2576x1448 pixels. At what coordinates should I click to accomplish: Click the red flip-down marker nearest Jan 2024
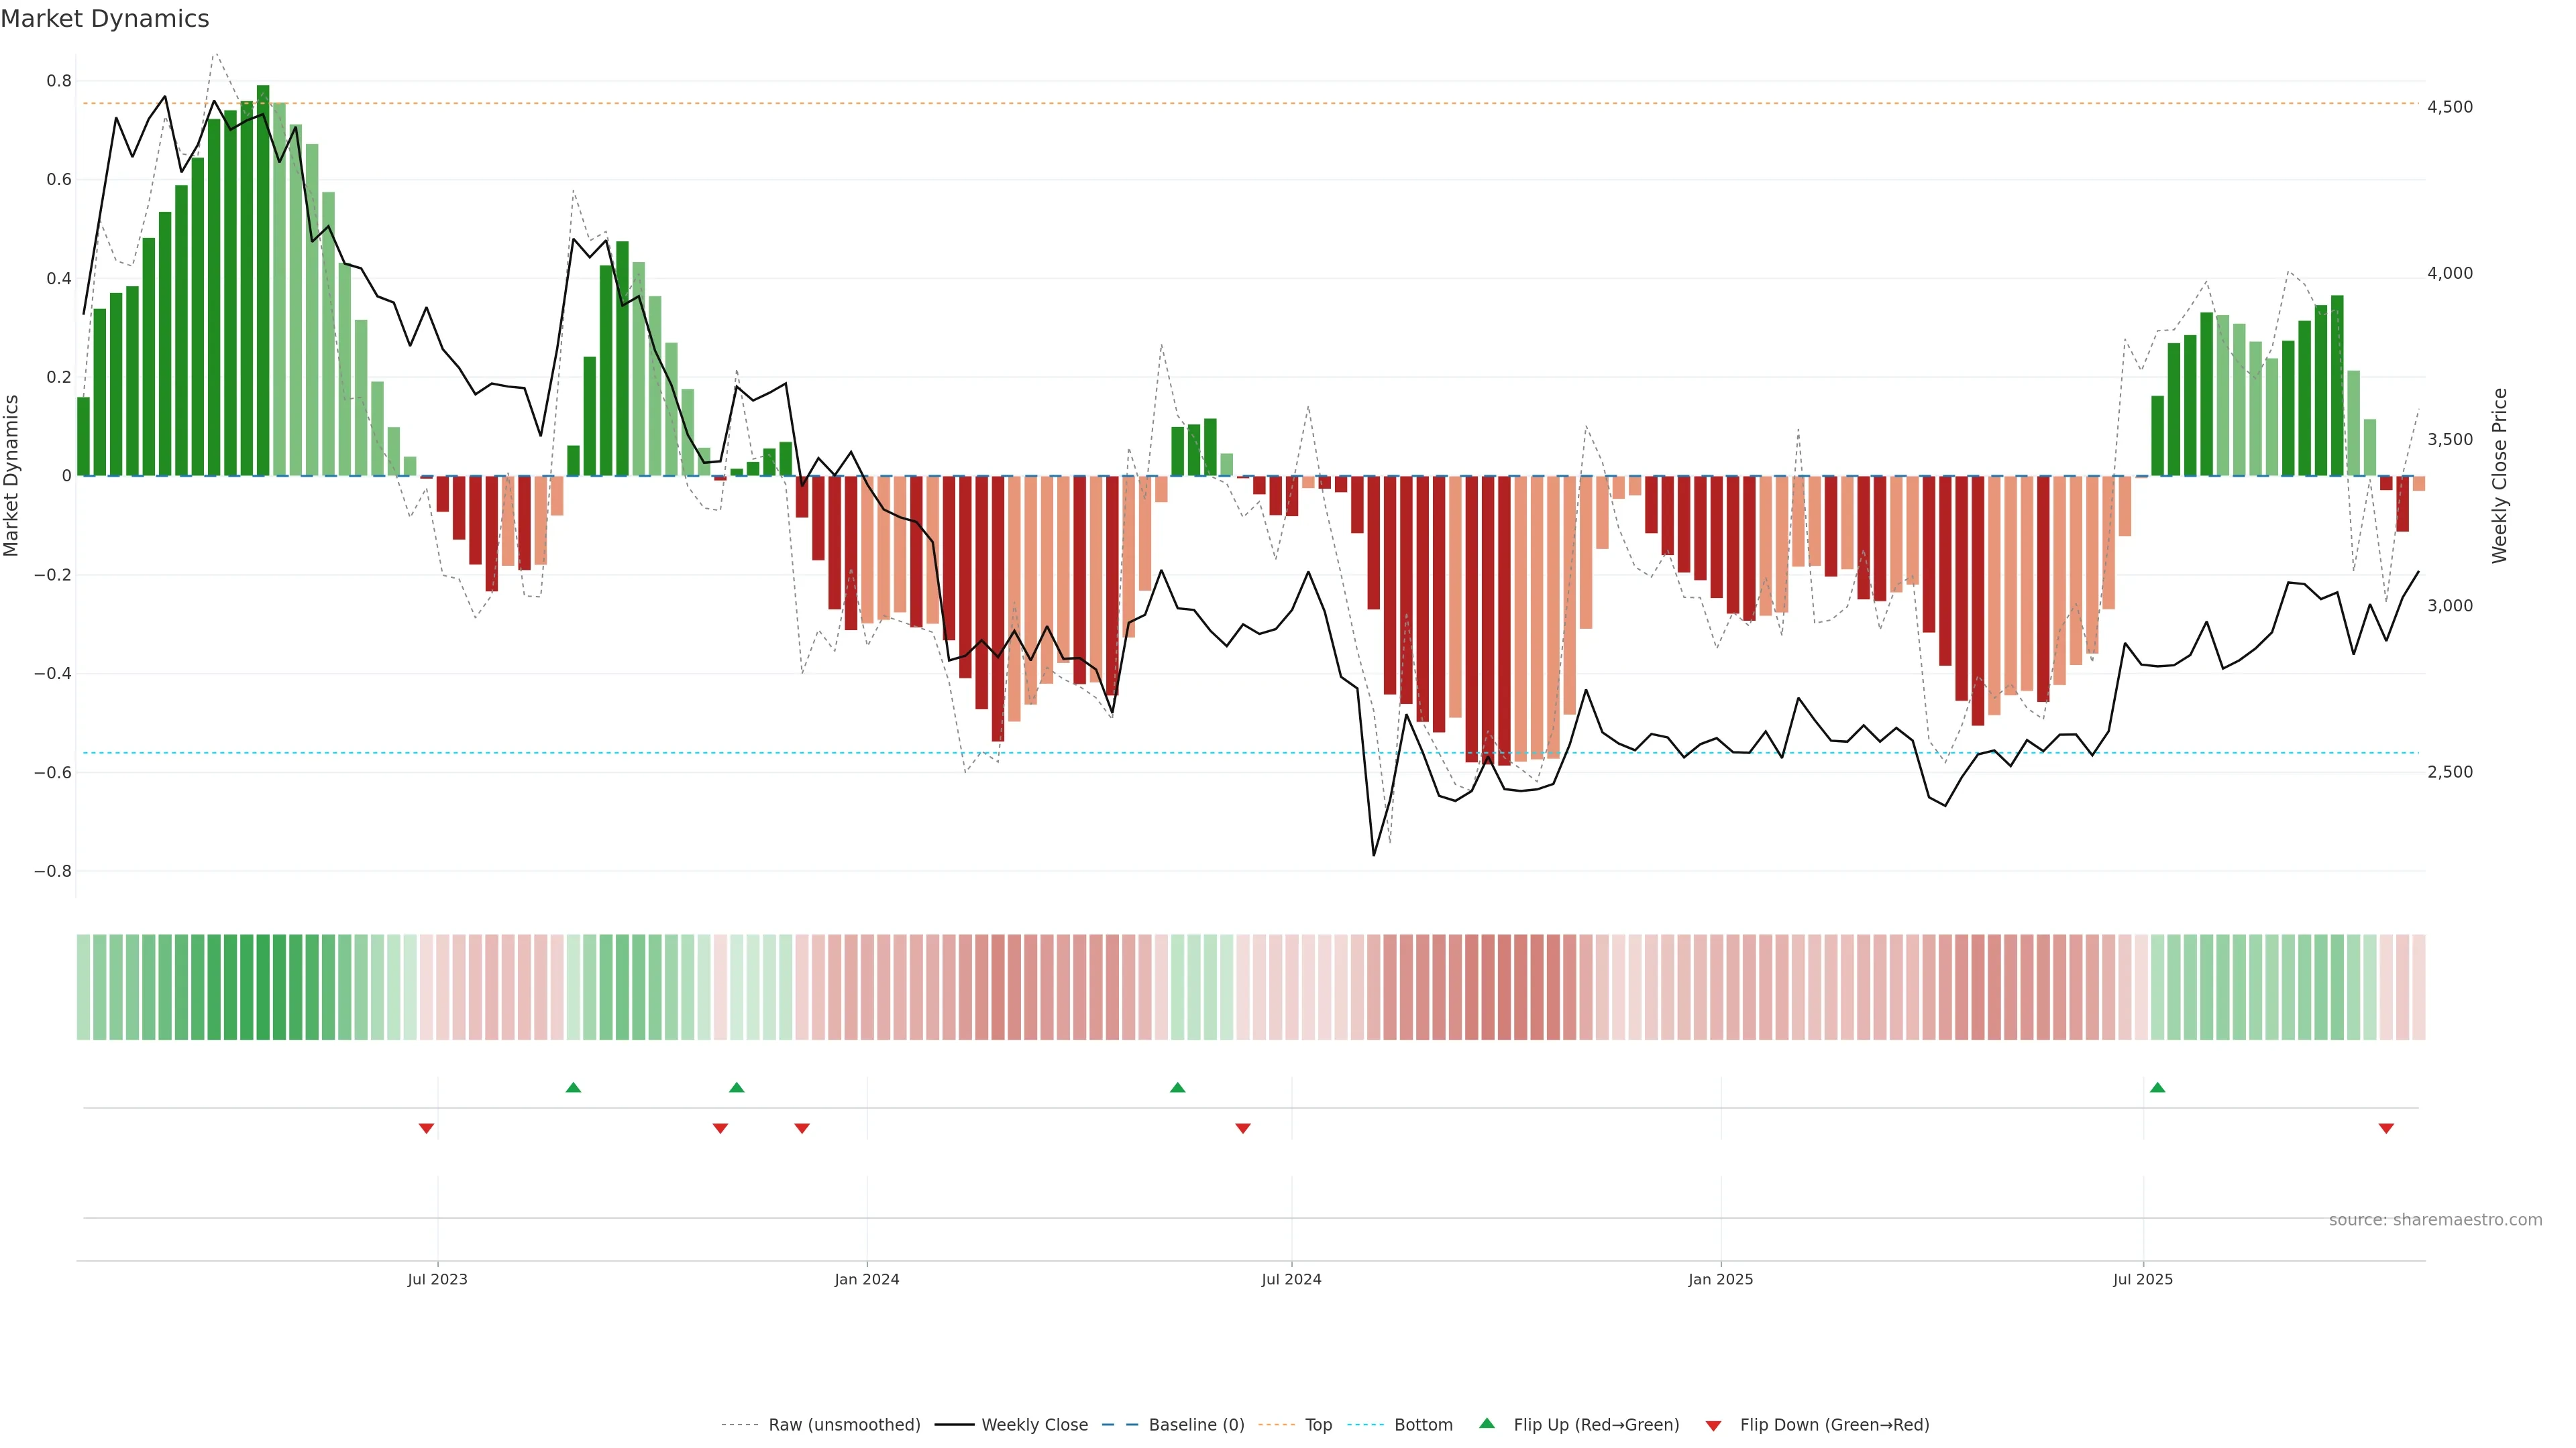[x=802, y=1128]
